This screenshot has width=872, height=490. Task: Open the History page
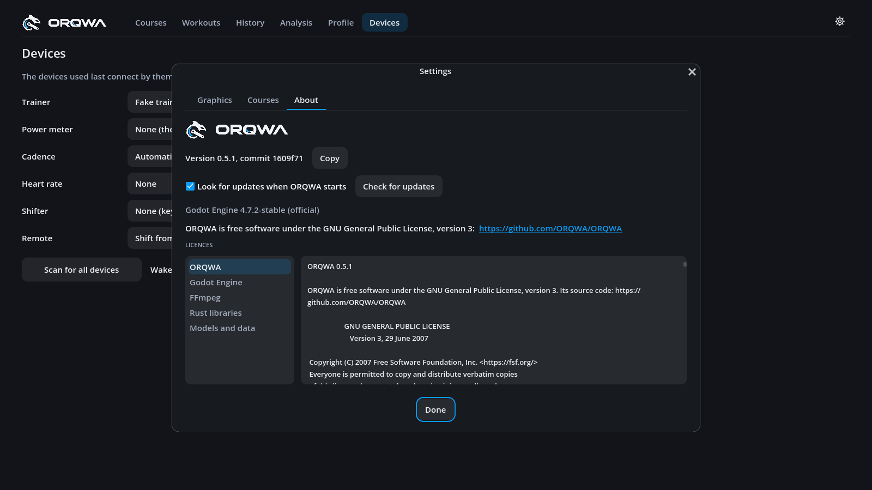click(250, 23)
